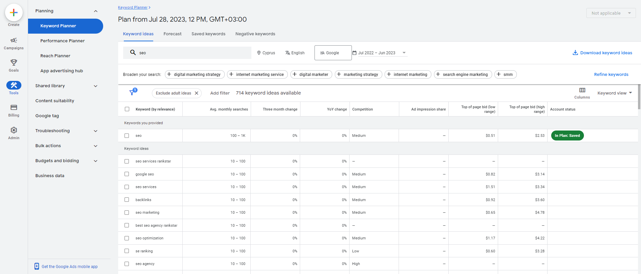Check the seo keyword row
The height and width of the screenshot is (274, 641).
tap(127, 136)
